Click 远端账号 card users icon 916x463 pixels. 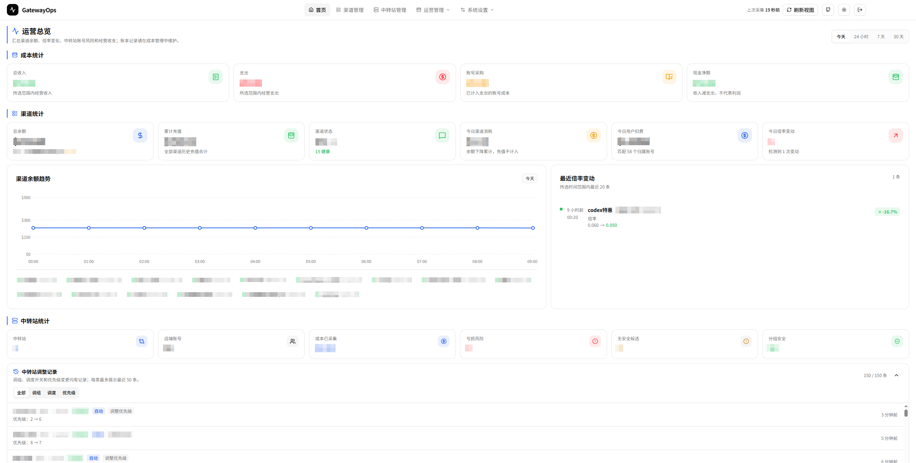pos(293,341)
